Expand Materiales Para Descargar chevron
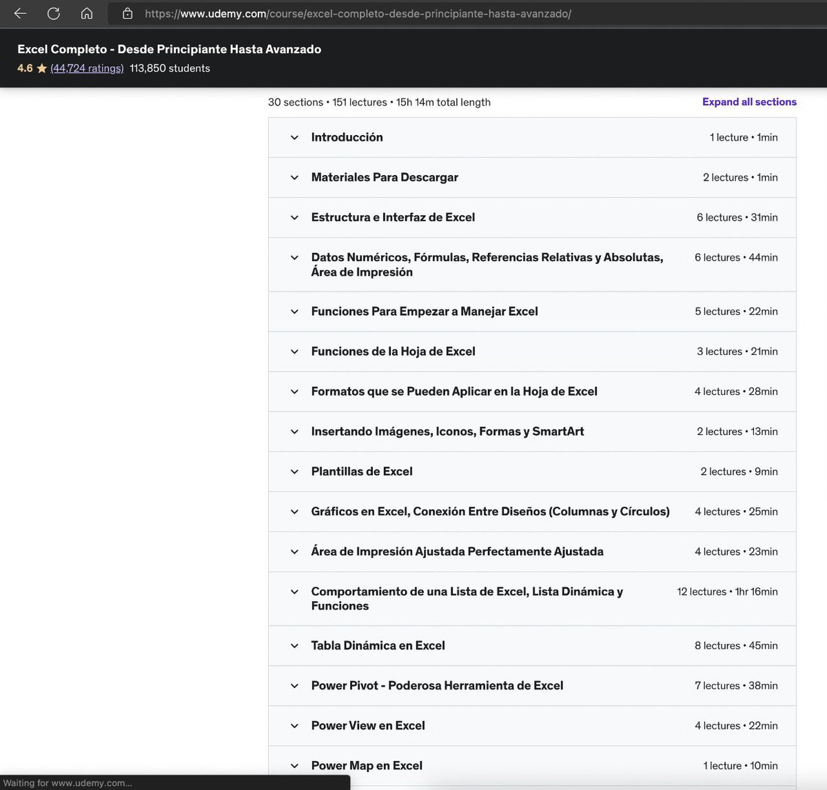Screen dimensions: 827x790 pyautogui.click(x=294, y=178)
